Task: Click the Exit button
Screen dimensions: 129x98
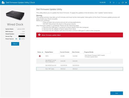Action: point(116,93)
